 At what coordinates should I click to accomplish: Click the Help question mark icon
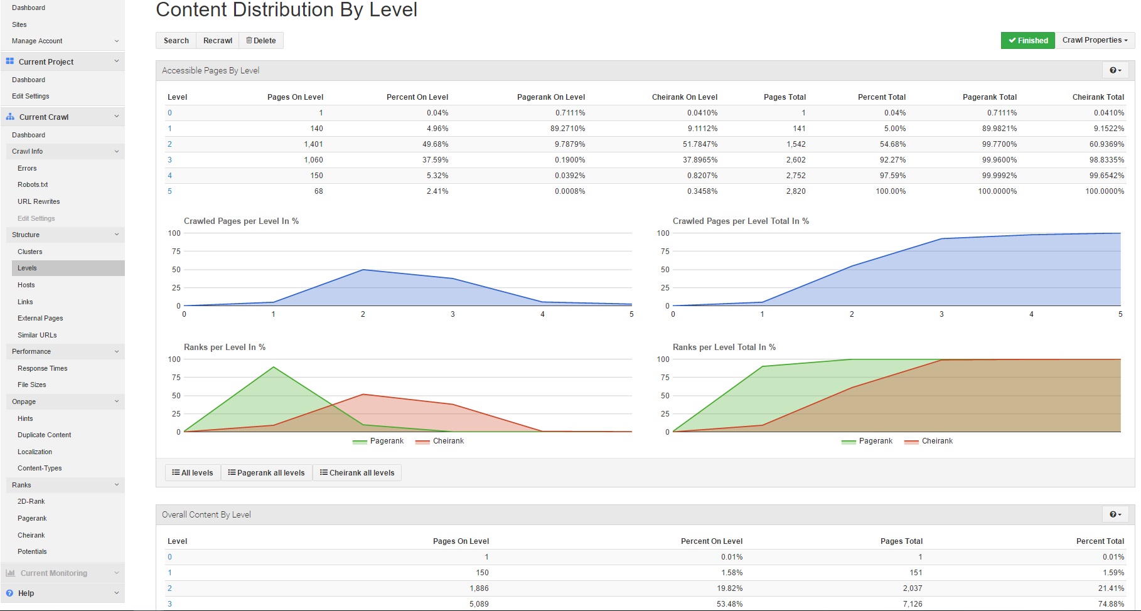9,593
